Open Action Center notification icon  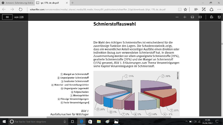(217, 121)
